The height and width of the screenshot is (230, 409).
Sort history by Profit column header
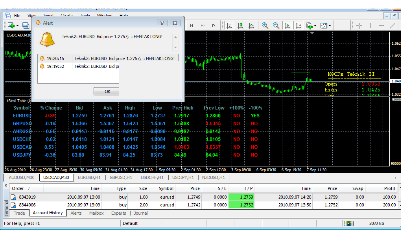click(x=382, y=188)
